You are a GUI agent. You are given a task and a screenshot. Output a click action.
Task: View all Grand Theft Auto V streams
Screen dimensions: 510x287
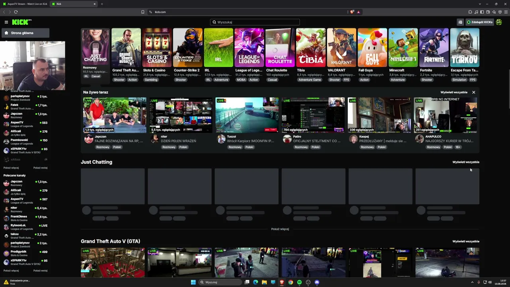[466, 242]
